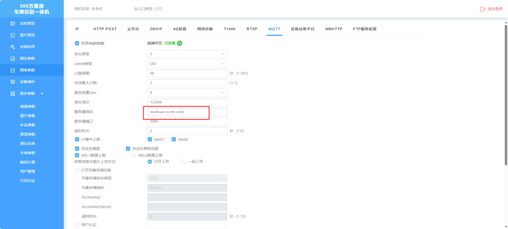
Task: Enable the 485-2数据上报 checkbox
Action: click(134, 155)
